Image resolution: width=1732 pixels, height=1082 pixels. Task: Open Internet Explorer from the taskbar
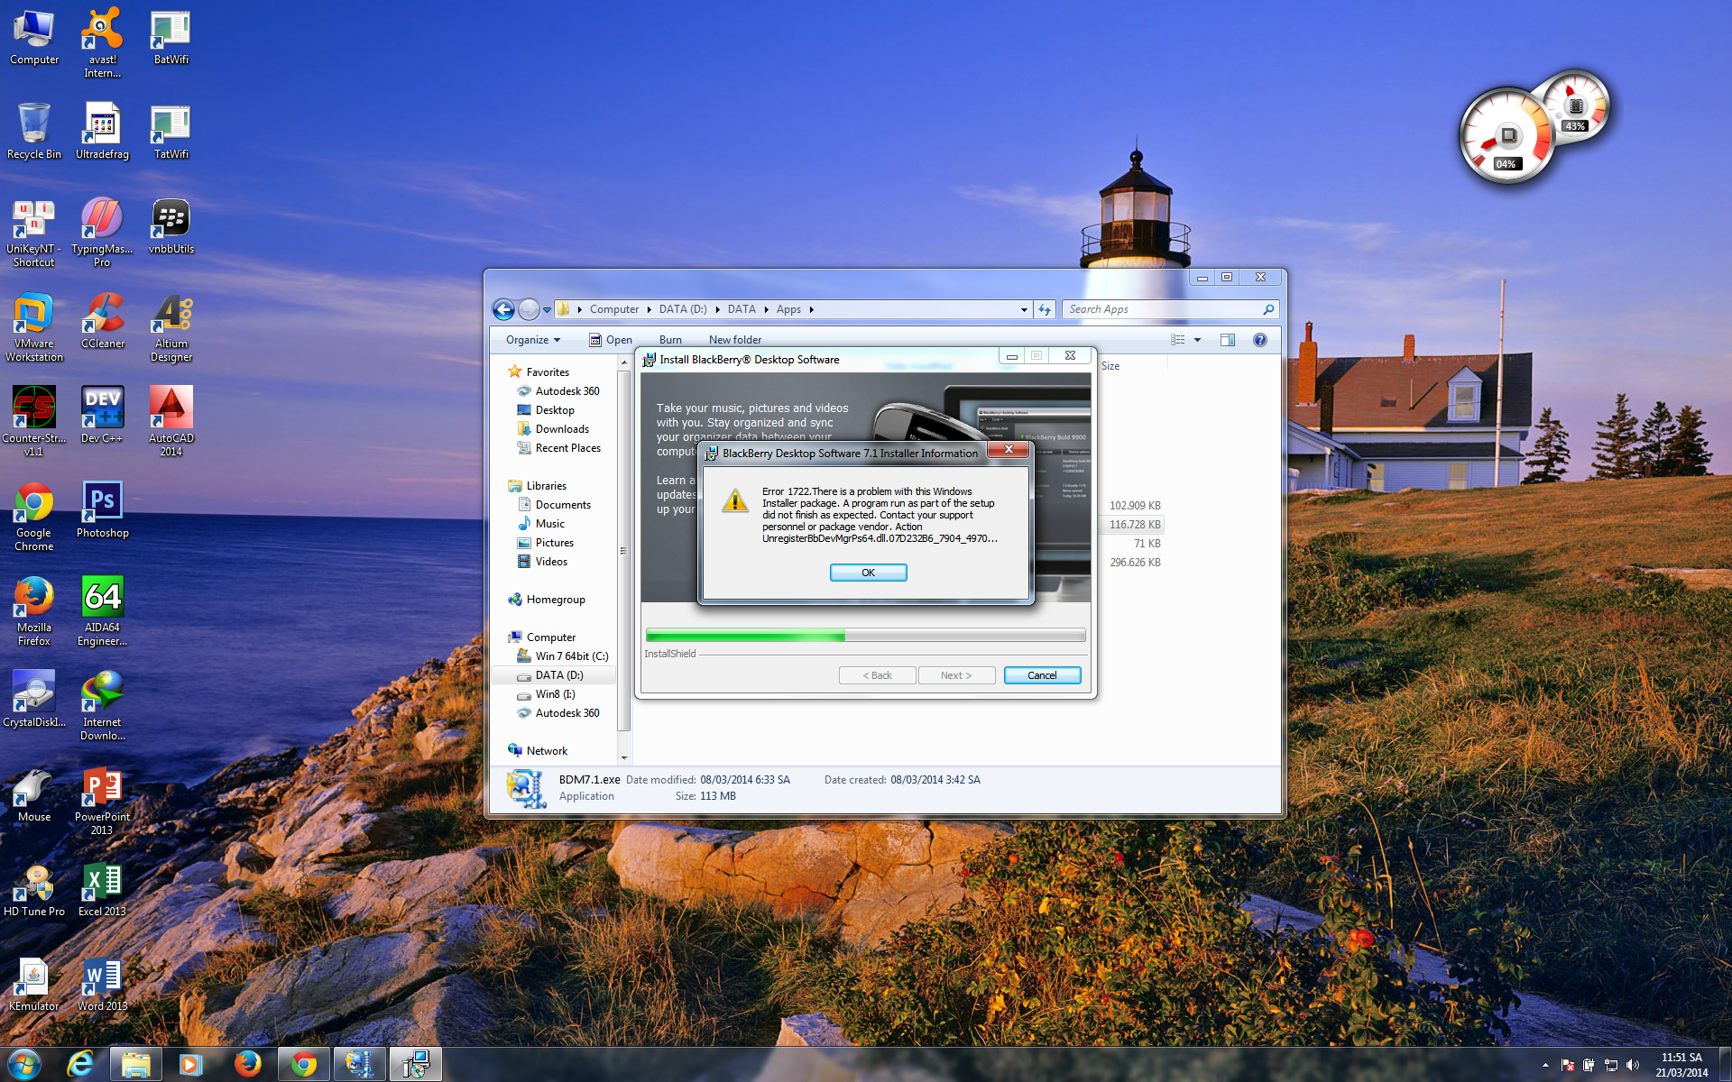(x=81, y=1064)
